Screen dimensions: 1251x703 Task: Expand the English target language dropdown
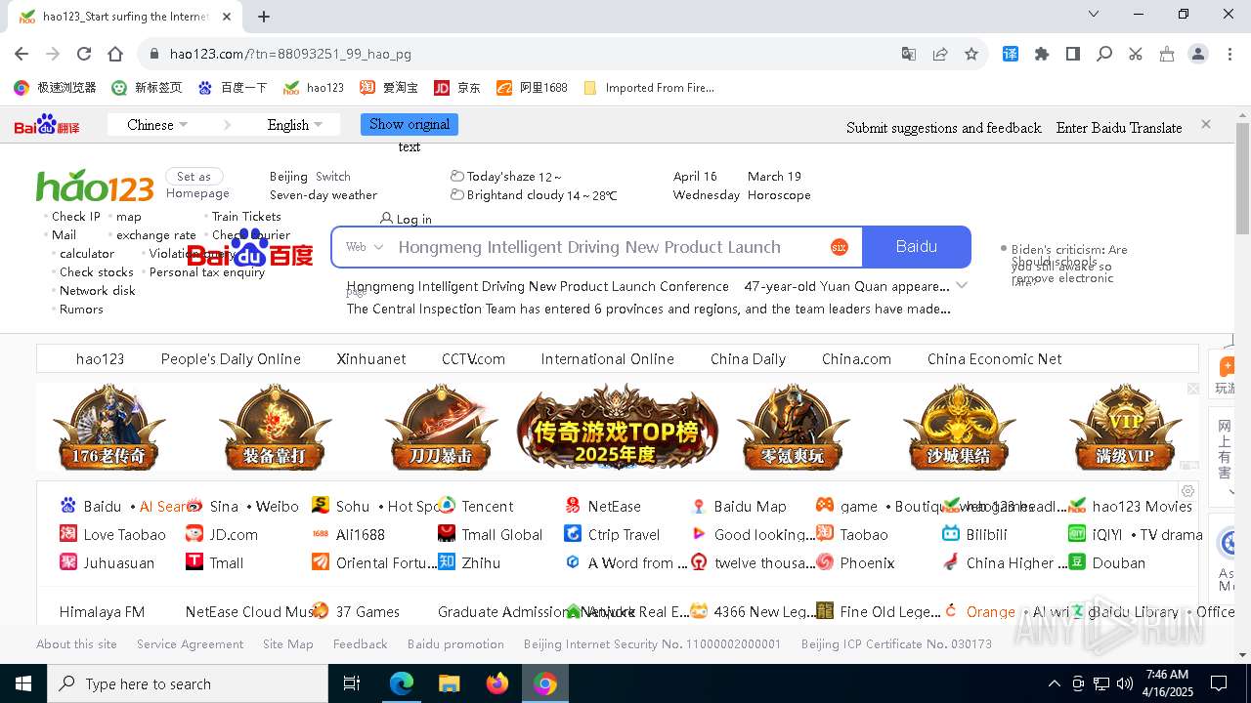[294, 125]
